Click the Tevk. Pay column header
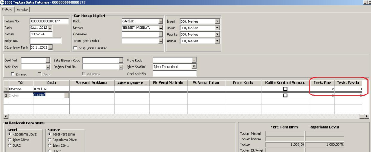The height and width of the screenshot is (152, 371). point(322,83)
